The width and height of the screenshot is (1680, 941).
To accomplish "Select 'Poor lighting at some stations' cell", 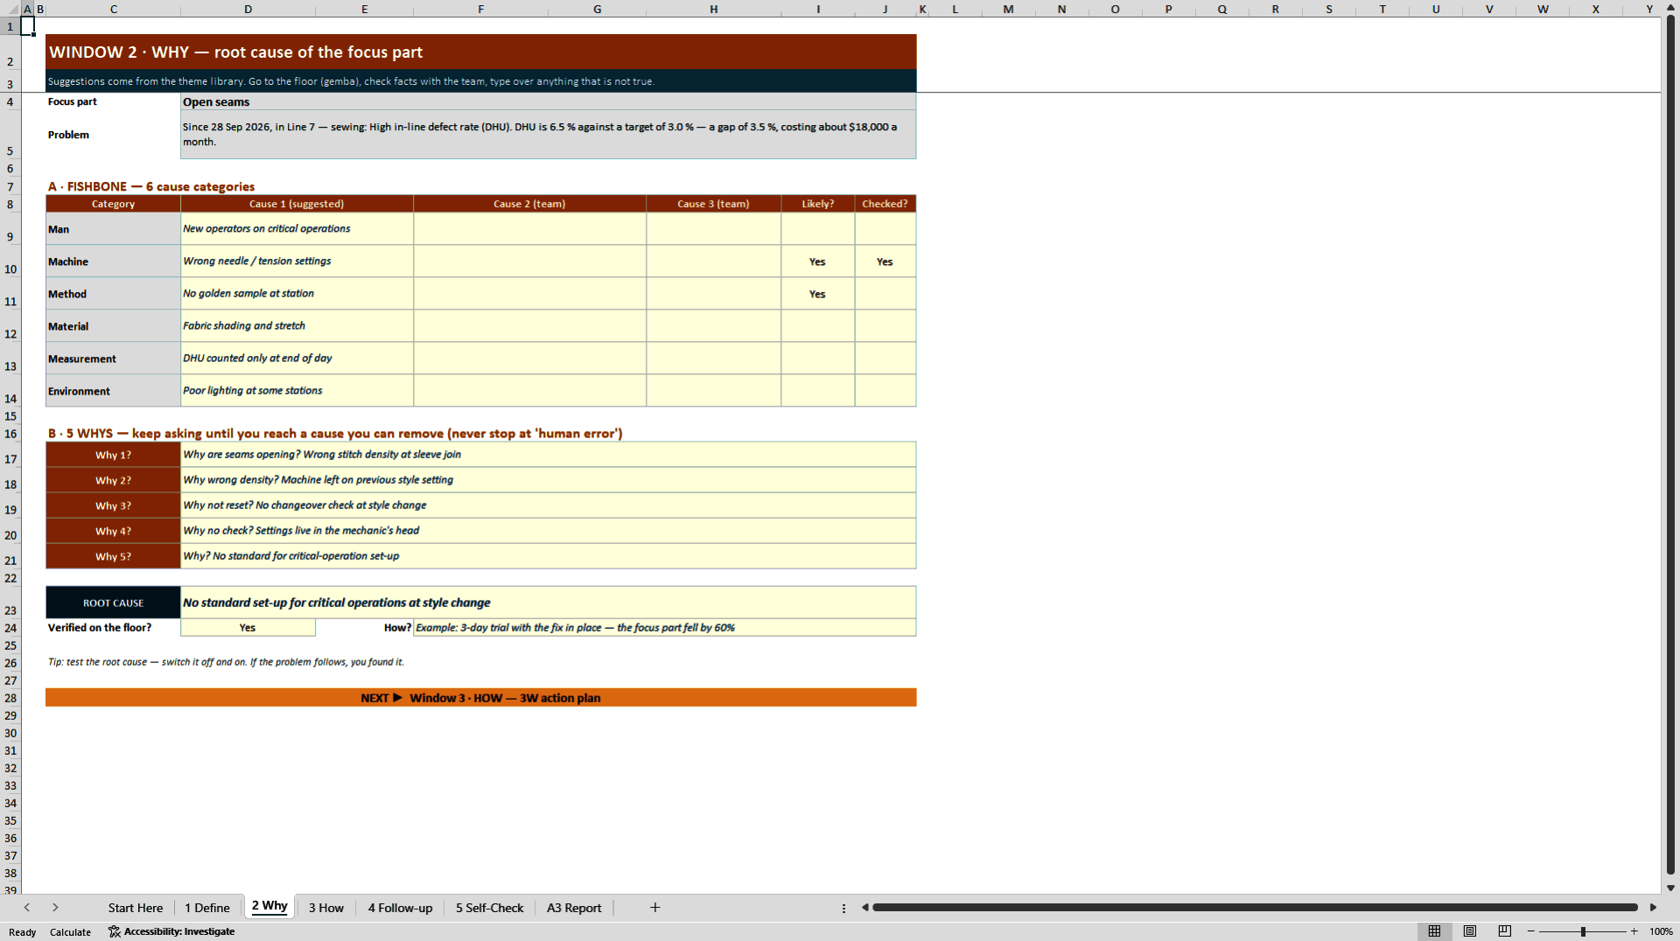I will click(297, 391).
